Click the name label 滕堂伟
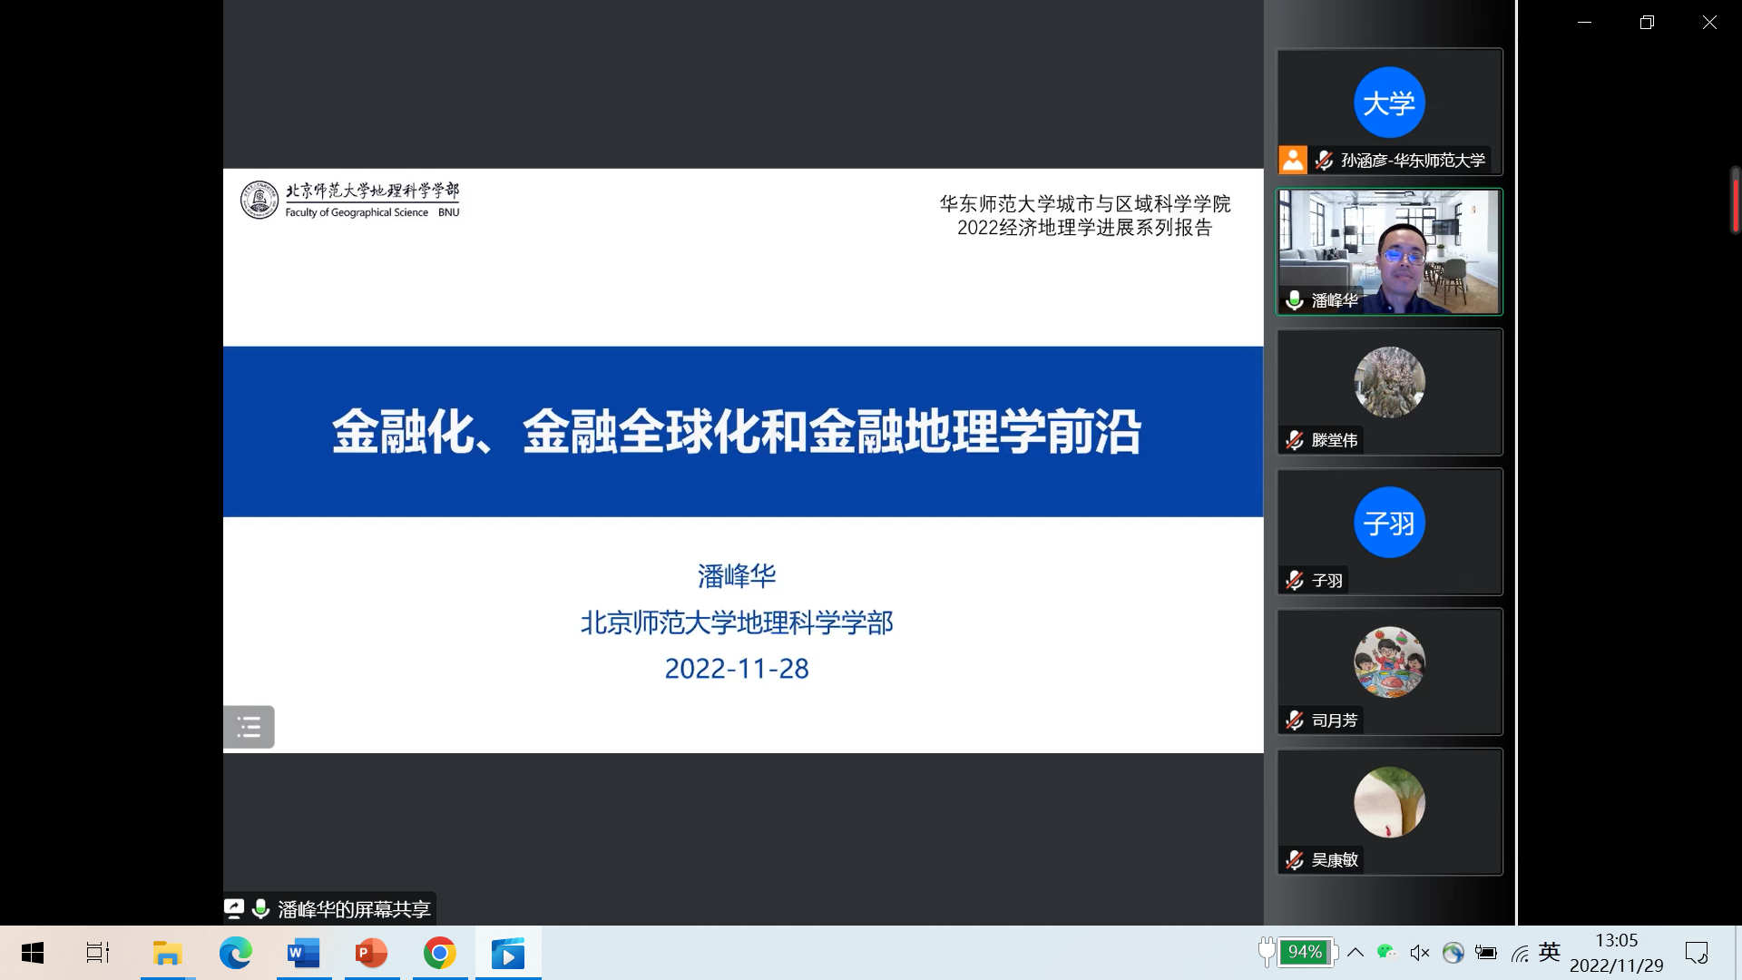This screenshot has height=980, width=1742. tap(1335, 440)
